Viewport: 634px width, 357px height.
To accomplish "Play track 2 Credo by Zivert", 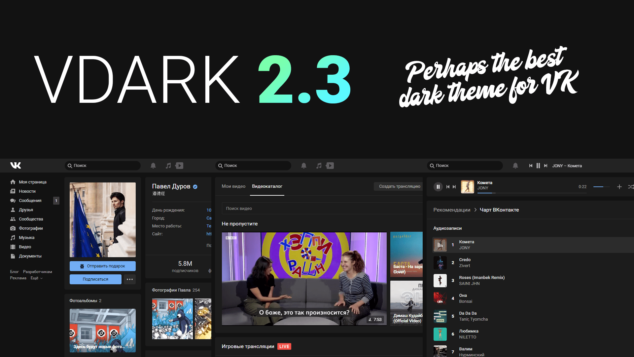I will [533, 263].
